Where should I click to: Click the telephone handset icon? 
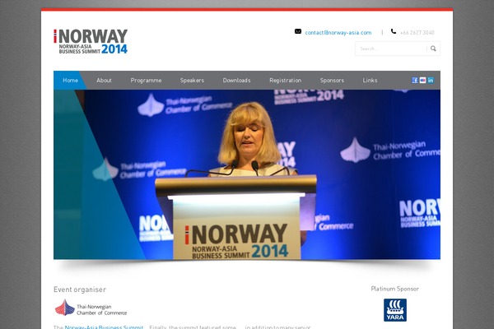click(x=394, y=31)
